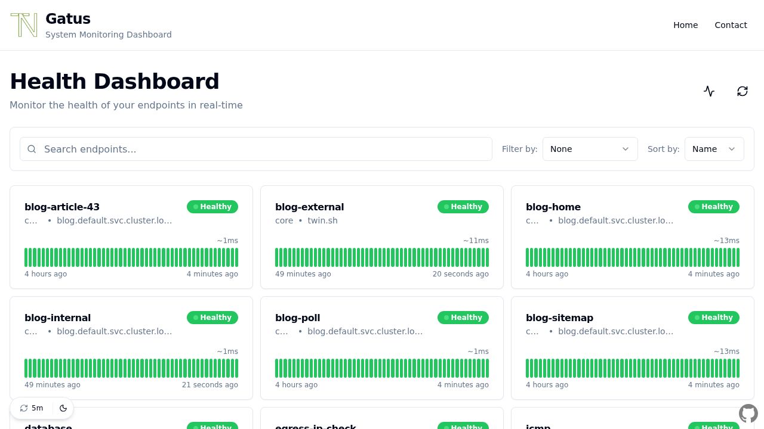Screen dimensions: 764x429
Task: Open the blog-article-43 endpoint
Action: (x=62, y=207)
